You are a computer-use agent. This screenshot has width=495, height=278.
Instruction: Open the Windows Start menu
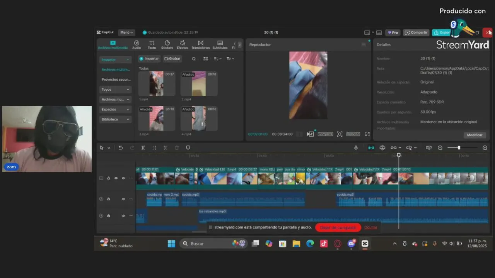[171, 244]
